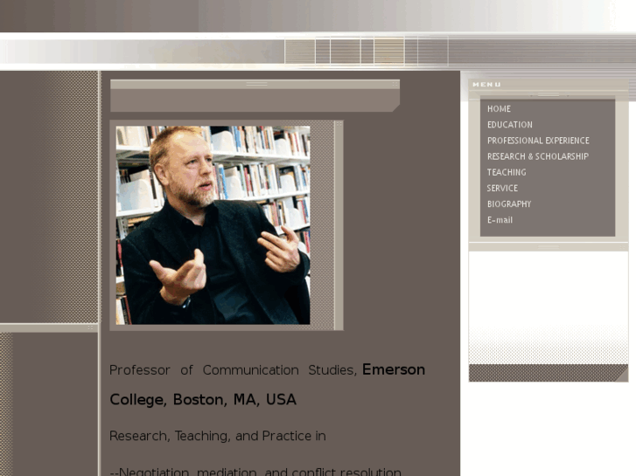Select the RESEARCH & SCHOLARSHIP link
Image resolution: width=636 pixels, height=476 pixels.
[538, 156]
